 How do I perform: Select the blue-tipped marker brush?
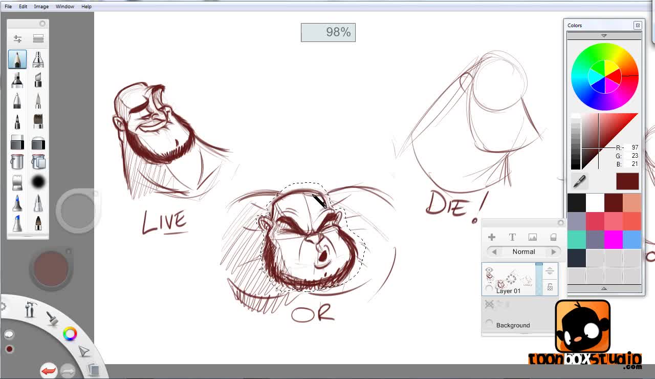17,203
